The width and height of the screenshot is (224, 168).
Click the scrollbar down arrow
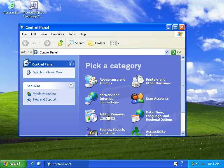tap(183, 133)
